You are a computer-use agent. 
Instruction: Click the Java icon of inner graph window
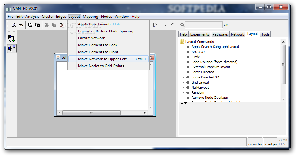pos(58,57)
